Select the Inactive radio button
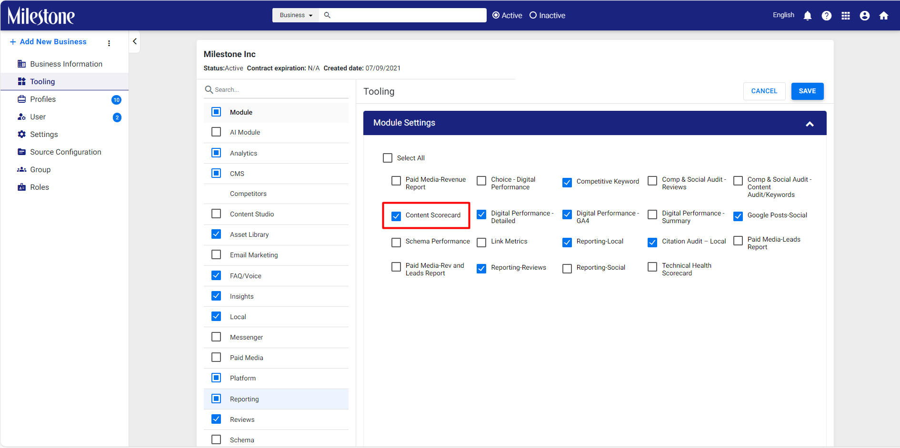 pyautogui.click(x=533, y=15)
